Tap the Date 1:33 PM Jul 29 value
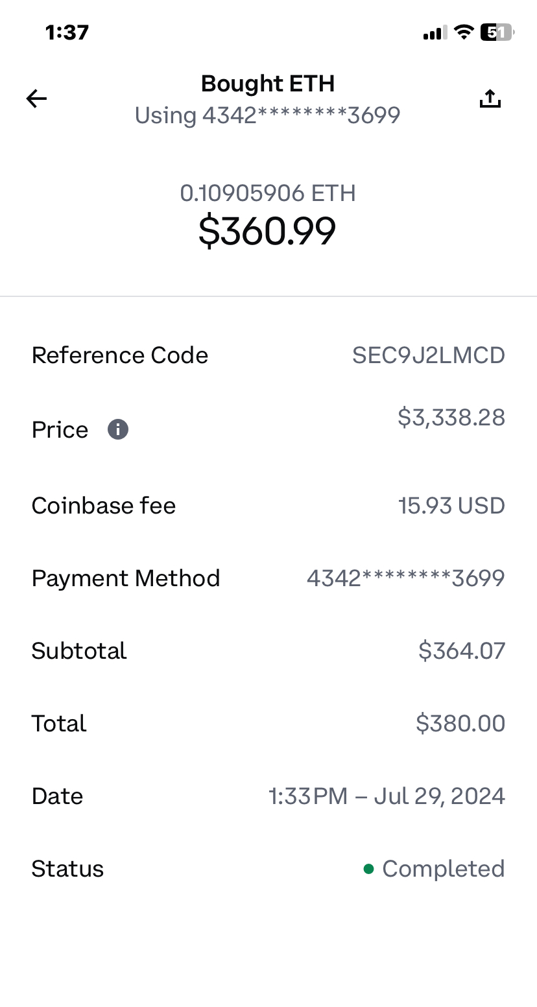The height and width of the screenshot is (1007, 537). click(x=387, y=796)
